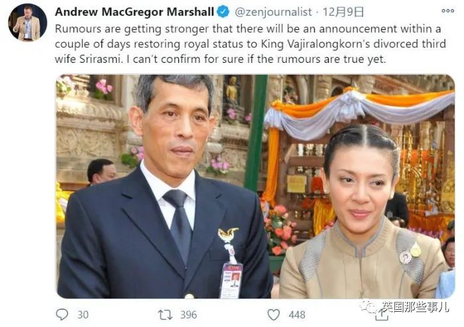Share the tweet via share icon
The height and width of the screenshot is (327, 464).
click(382, 316)
